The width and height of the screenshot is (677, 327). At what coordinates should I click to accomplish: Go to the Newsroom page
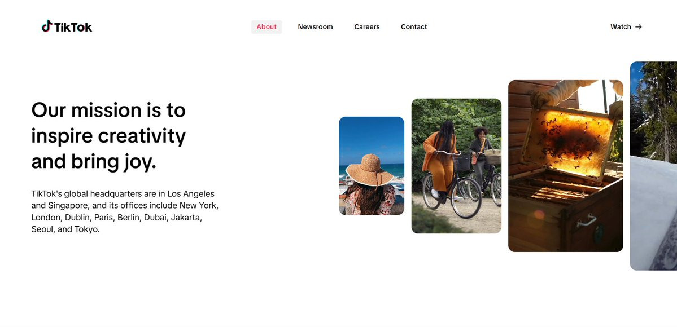(315, 26)
